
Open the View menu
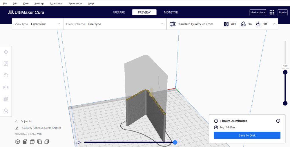tap(26, 3)
